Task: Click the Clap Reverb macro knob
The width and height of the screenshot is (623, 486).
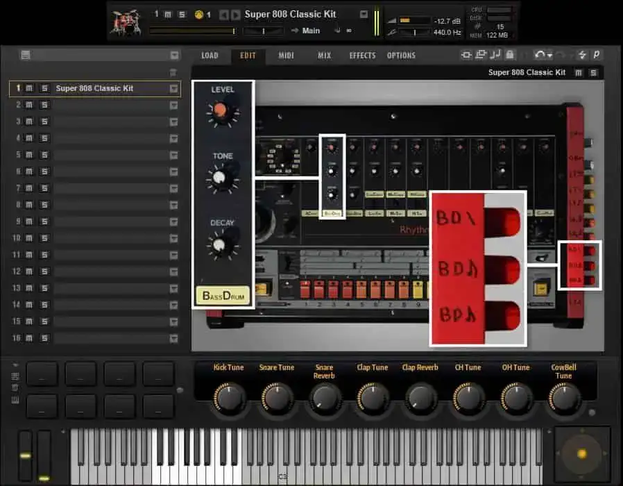Action: click(x=420, y=398)
